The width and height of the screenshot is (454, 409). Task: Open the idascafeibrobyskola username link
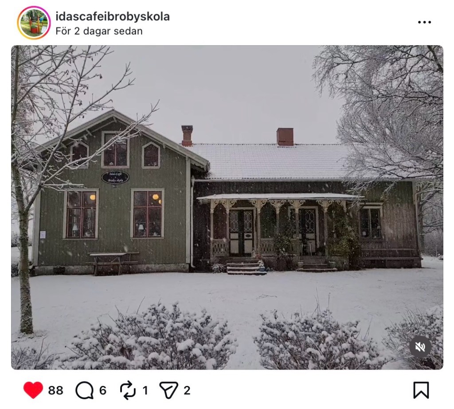pos(113,16)
